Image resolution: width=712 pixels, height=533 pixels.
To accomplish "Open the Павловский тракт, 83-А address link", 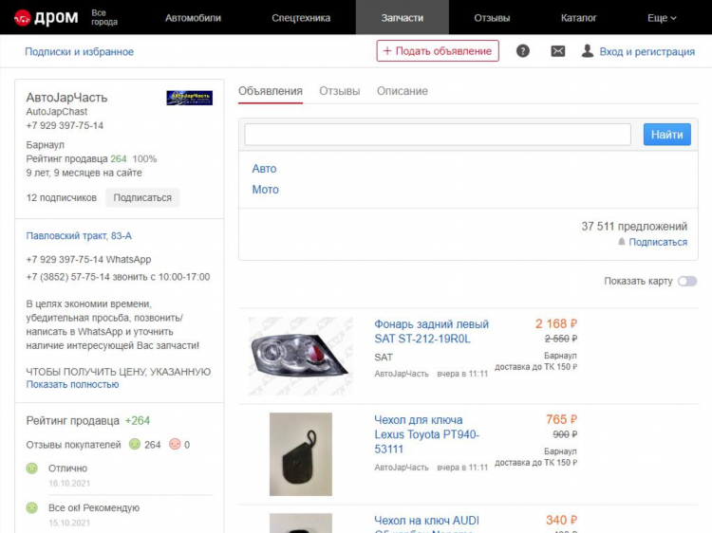I will pyautogui.click(x=79, y=236).
